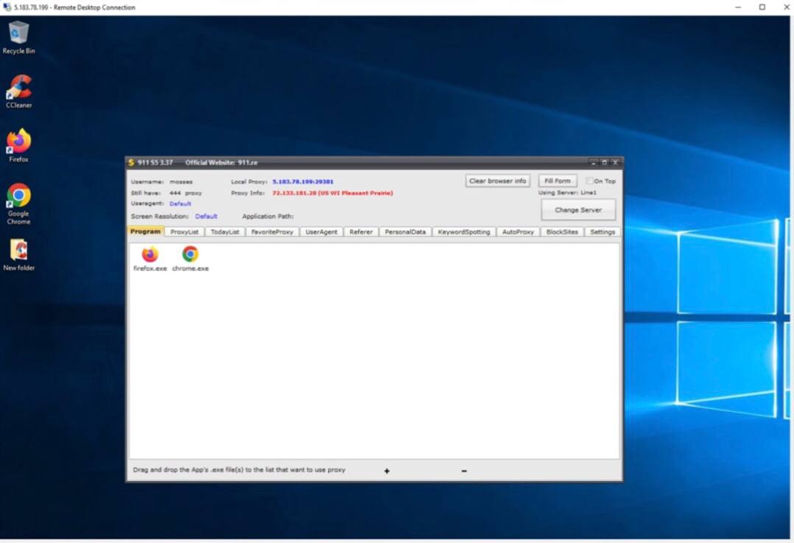Select chrome.exe in the program list
Viewport: 794px width, 543px height.
[x=190, y=259]
